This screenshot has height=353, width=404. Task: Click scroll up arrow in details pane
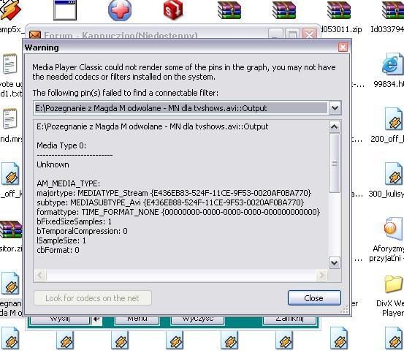tap(334, 126)
